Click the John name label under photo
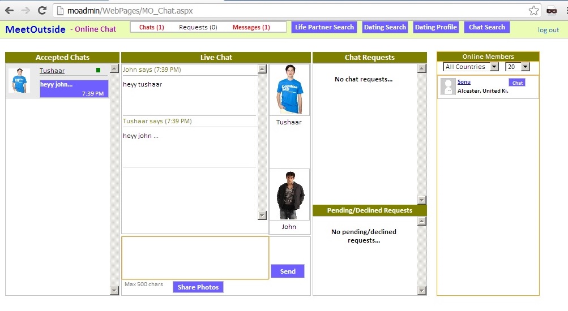 pos(289,227)
